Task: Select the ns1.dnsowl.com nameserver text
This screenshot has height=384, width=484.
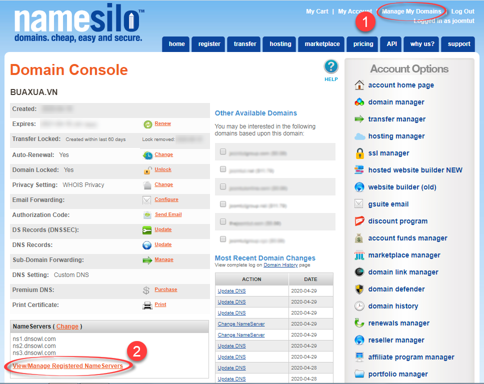Action: [x=34, y=339]
